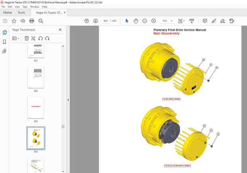
Task: Rotate page counterclockwise
Action: (40, 38)
